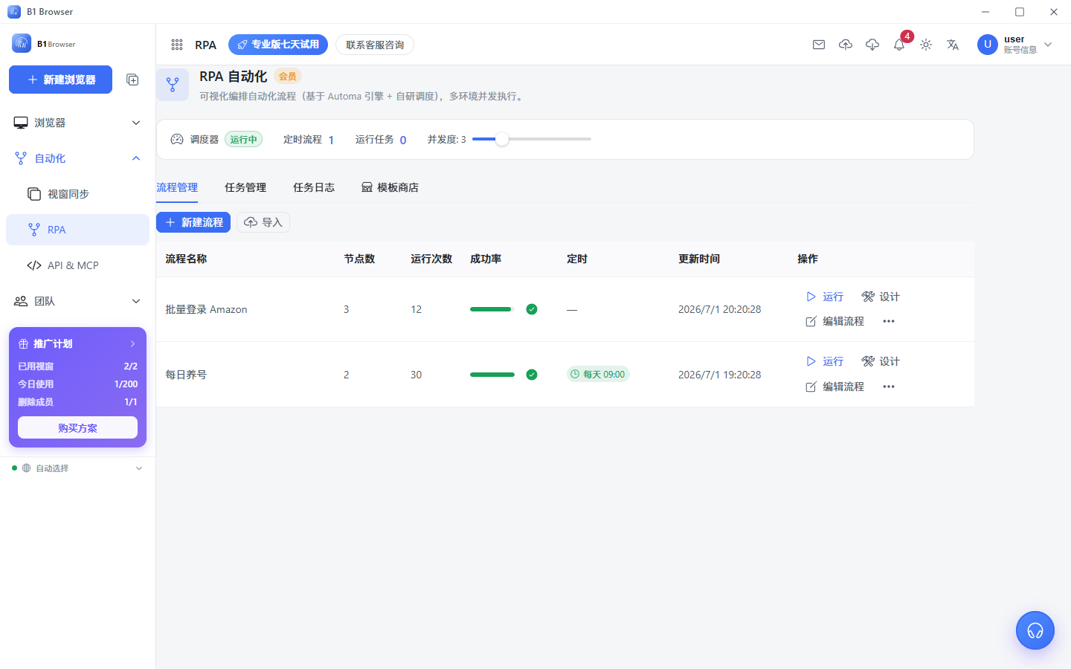1071x669 pixels.
Task: Click the 购买方案 button
Action: (77, 427)
